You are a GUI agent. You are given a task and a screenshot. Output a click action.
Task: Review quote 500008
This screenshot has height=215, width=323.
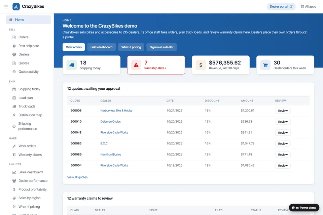tap(283, 111)
